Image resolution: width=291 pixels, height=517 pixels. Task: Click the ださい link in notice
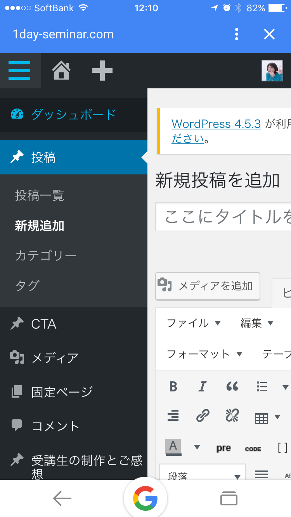188,138
